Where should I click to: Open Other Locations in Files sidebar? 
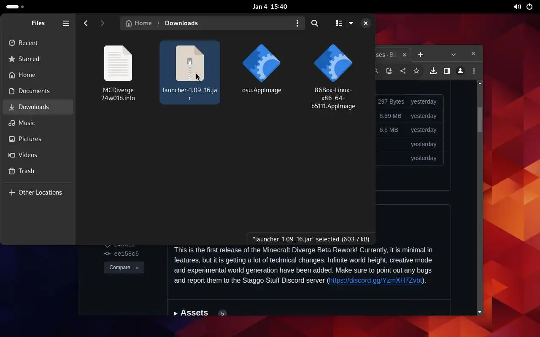38,193
